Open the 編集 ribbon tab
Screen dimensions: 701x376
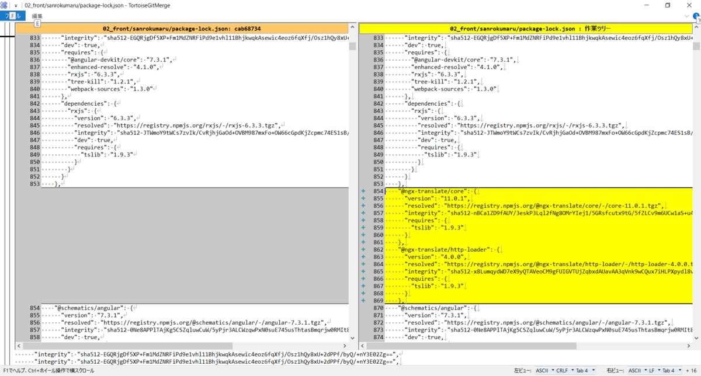pos(37,16)
